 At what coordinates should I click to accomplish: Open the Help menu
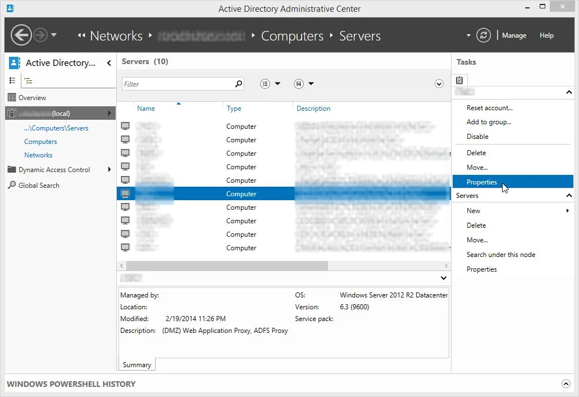[546, 35]
